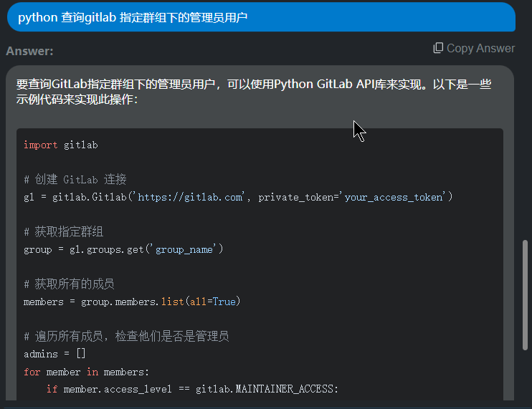
Task: Click the '# 获取指定群组' comment
Action: 63,232
